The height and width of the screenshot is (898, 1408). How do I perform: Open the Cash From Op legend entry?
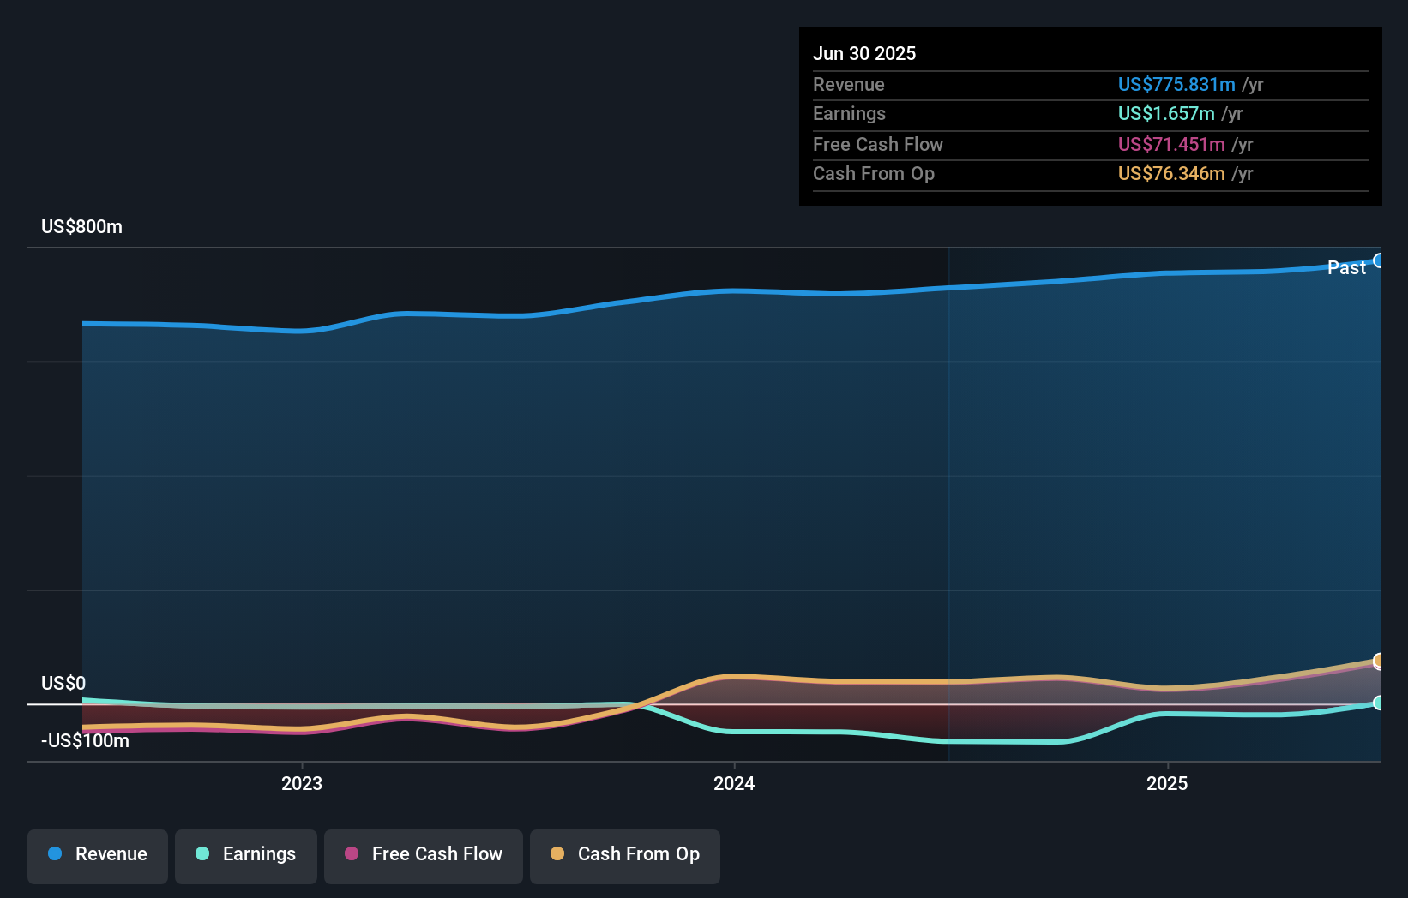624,854
